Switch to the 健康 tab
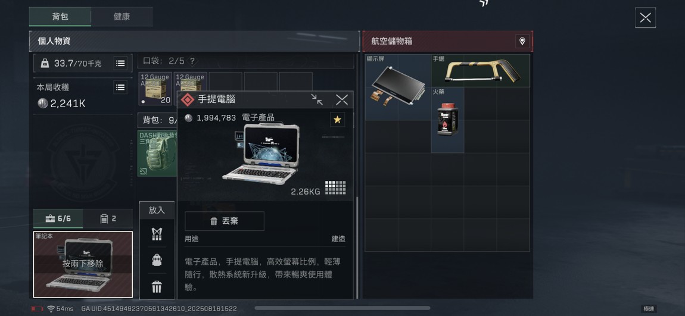Image resolution: width=685 pixels, height=316 pixels. click(122, 17)
